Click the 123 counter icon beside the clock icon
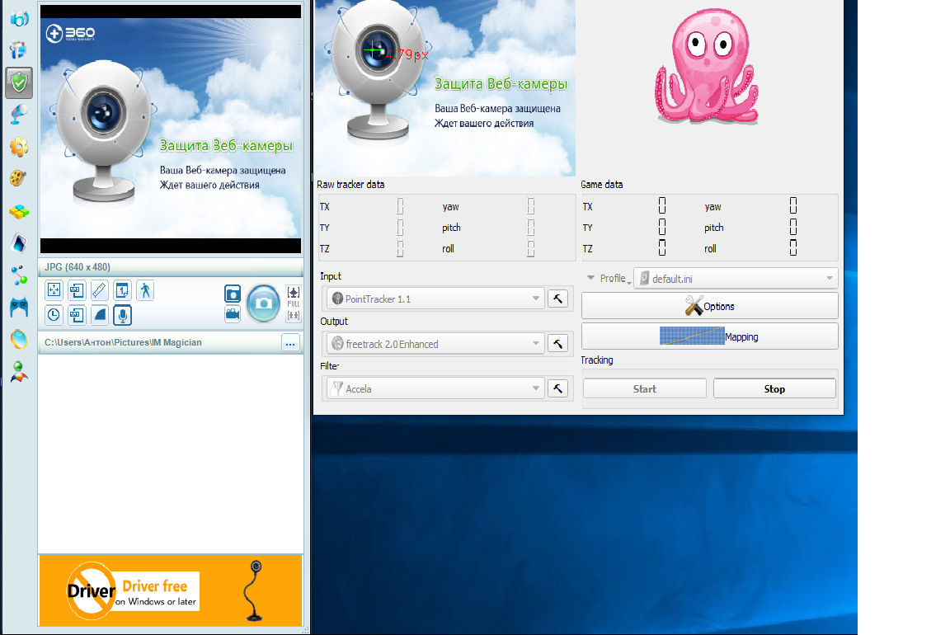Screen dimensions: 950x635 coord(77,315)
